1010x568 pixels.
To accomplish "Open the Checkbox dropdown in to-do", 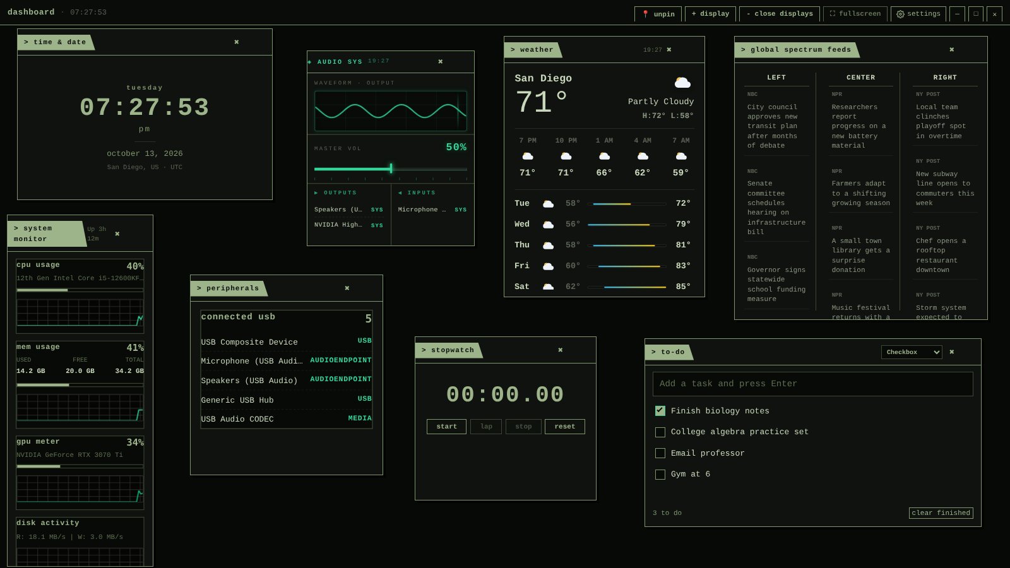I will 912,352.
